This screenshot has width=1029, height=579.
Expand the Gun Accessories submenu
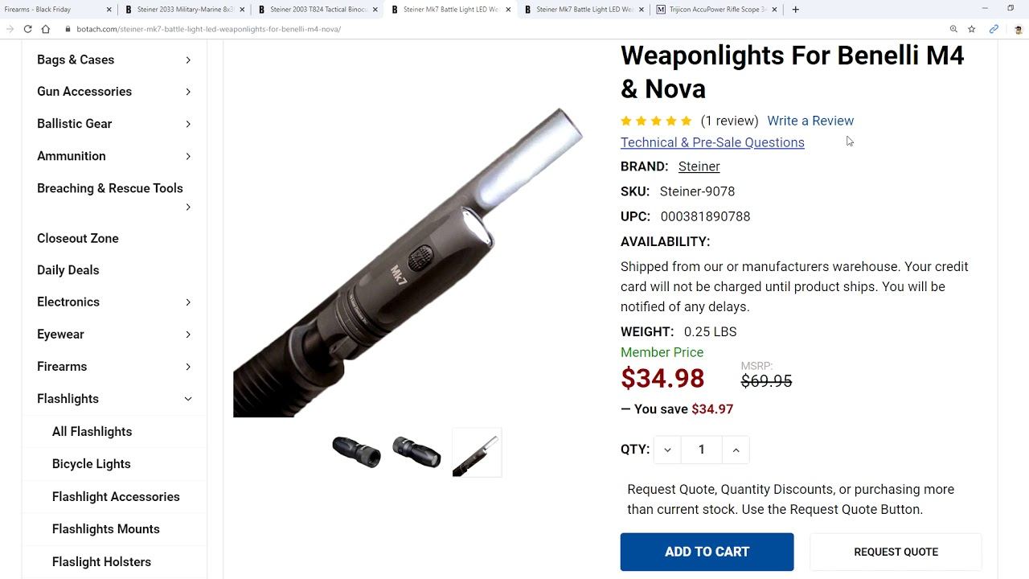(x=188, y=92)
